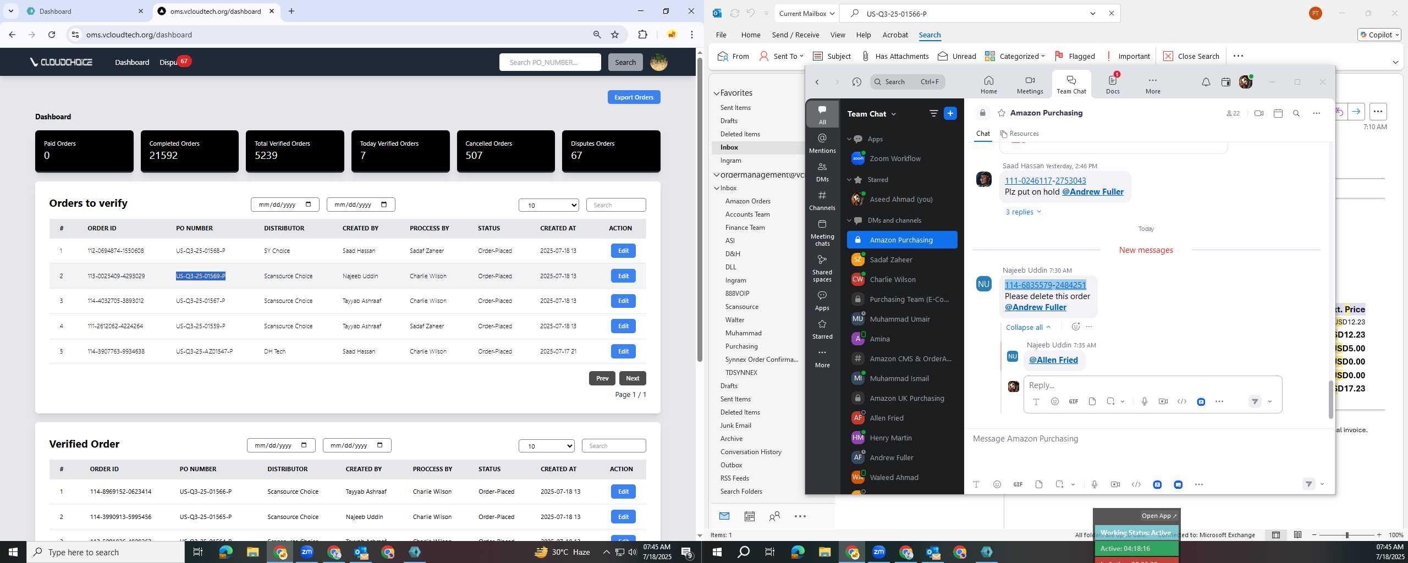Open the orders-to-verify rows-per-page dropdown

point(548,205)
